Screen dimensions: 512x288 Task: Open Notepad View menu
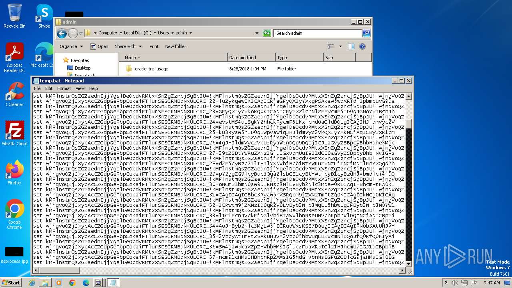80,88
